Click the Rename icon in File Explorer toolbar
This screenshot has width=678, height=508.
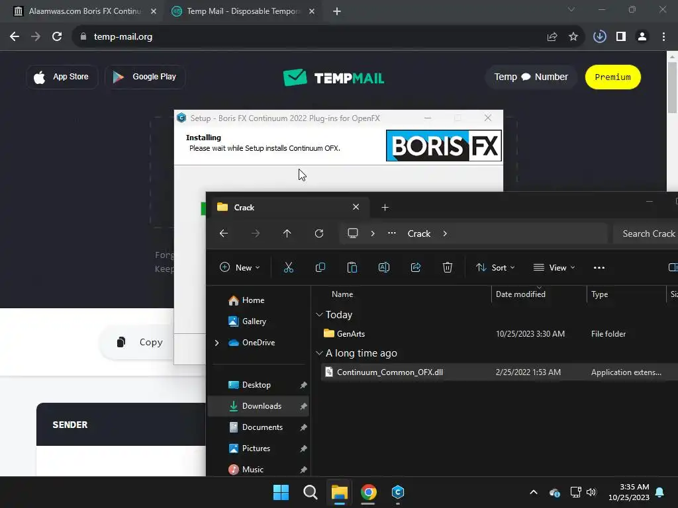click(384, 267)
